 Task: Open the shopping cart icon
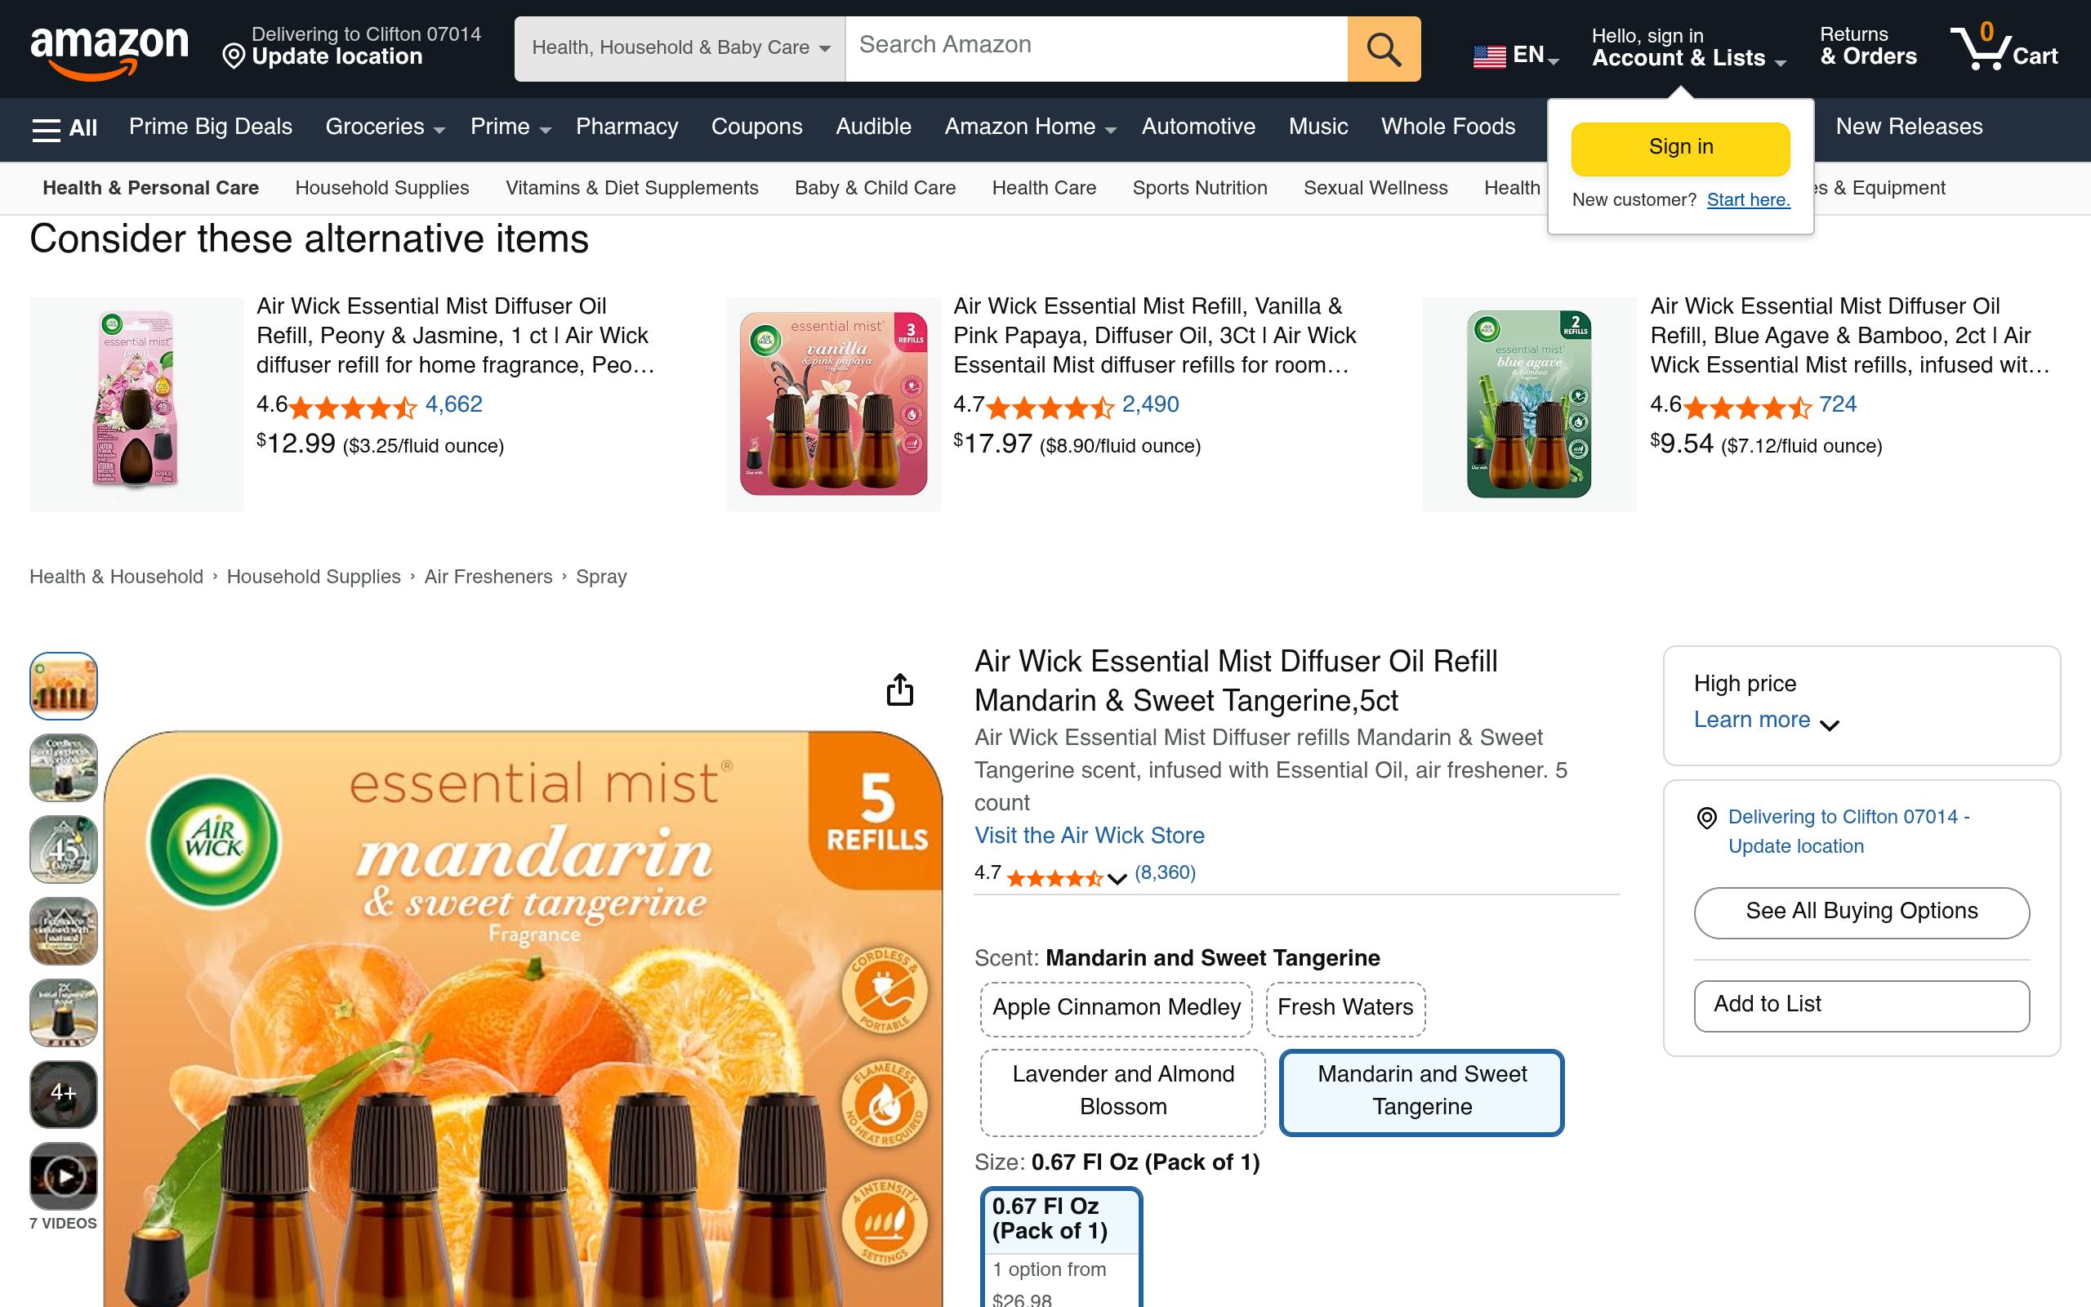click(2004, 47)
